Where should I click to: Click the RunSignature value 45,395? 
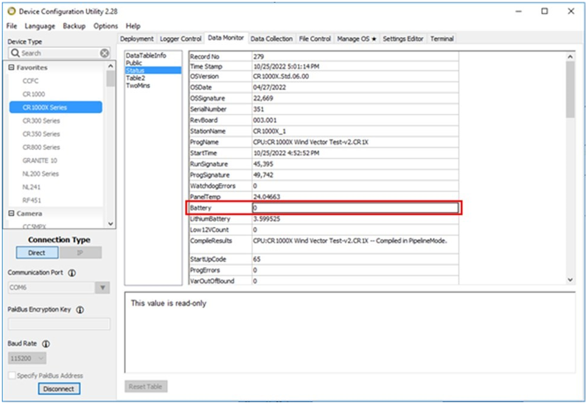click(x=263, y=164)
